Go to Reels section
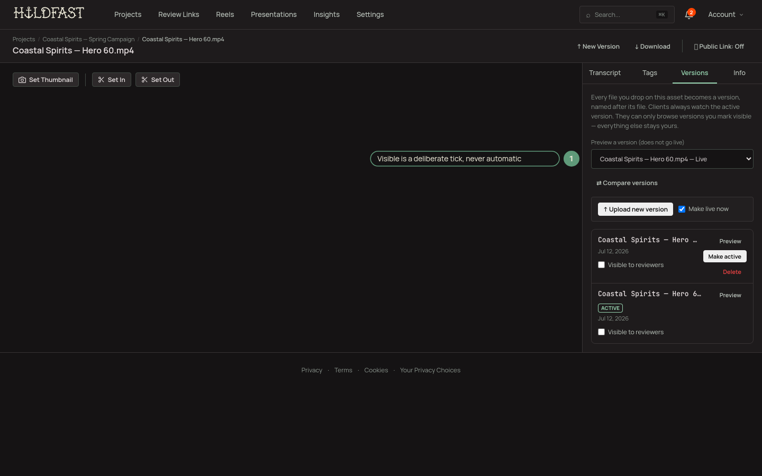The width and height of the screenshot is (762, 476). pyautogui.click(x=225, y=15)
